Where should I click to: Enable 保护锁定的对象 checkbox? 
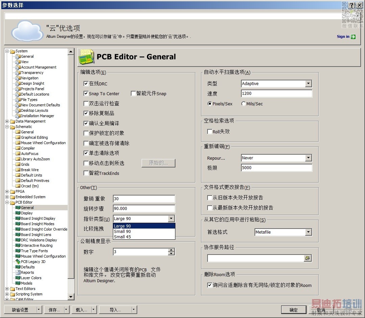[x=86, y=133]
